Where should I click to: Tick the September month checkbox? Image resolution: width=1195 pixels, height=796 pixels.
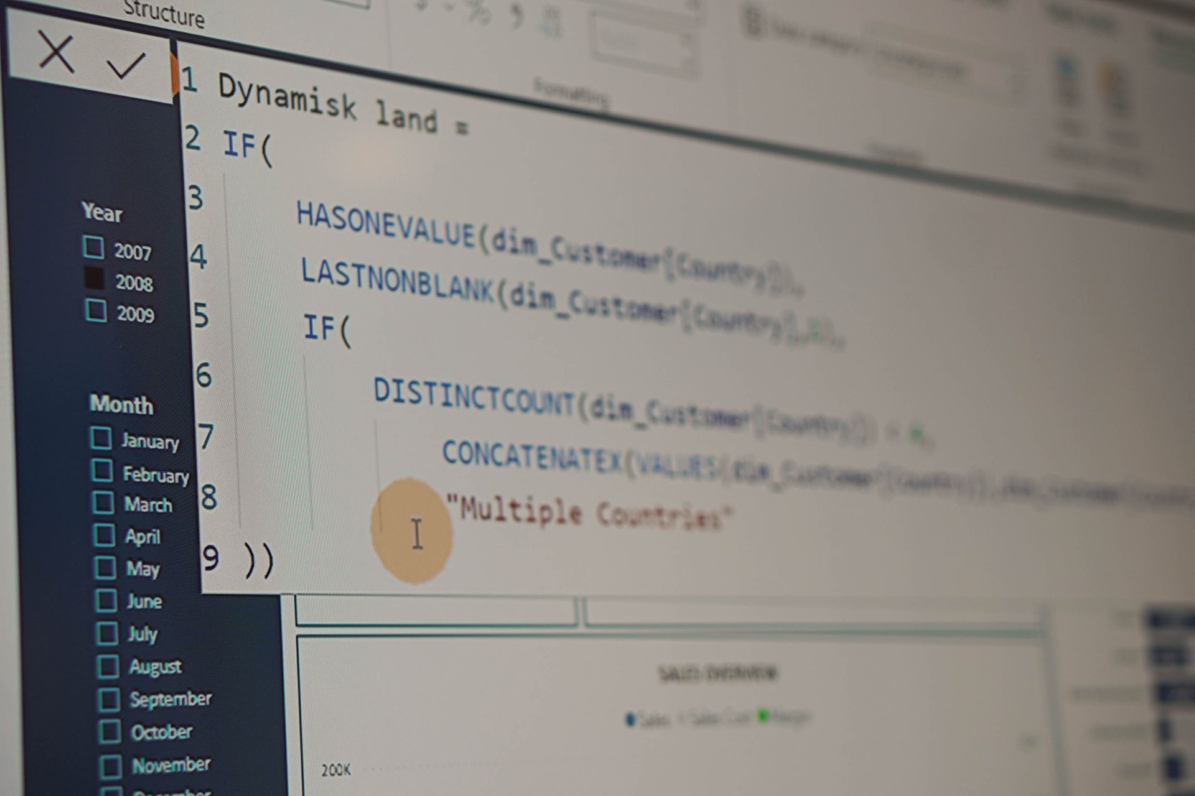pyautogui.click(x=109, y=699)
